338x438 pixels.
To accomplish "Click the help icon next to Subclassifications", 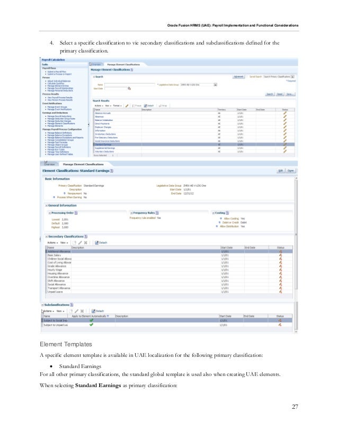I will tap(72, 305).
